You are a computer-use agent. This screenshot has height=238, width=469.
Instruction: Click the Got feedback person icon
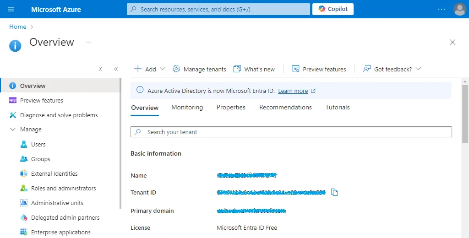[x=367, y=69]
